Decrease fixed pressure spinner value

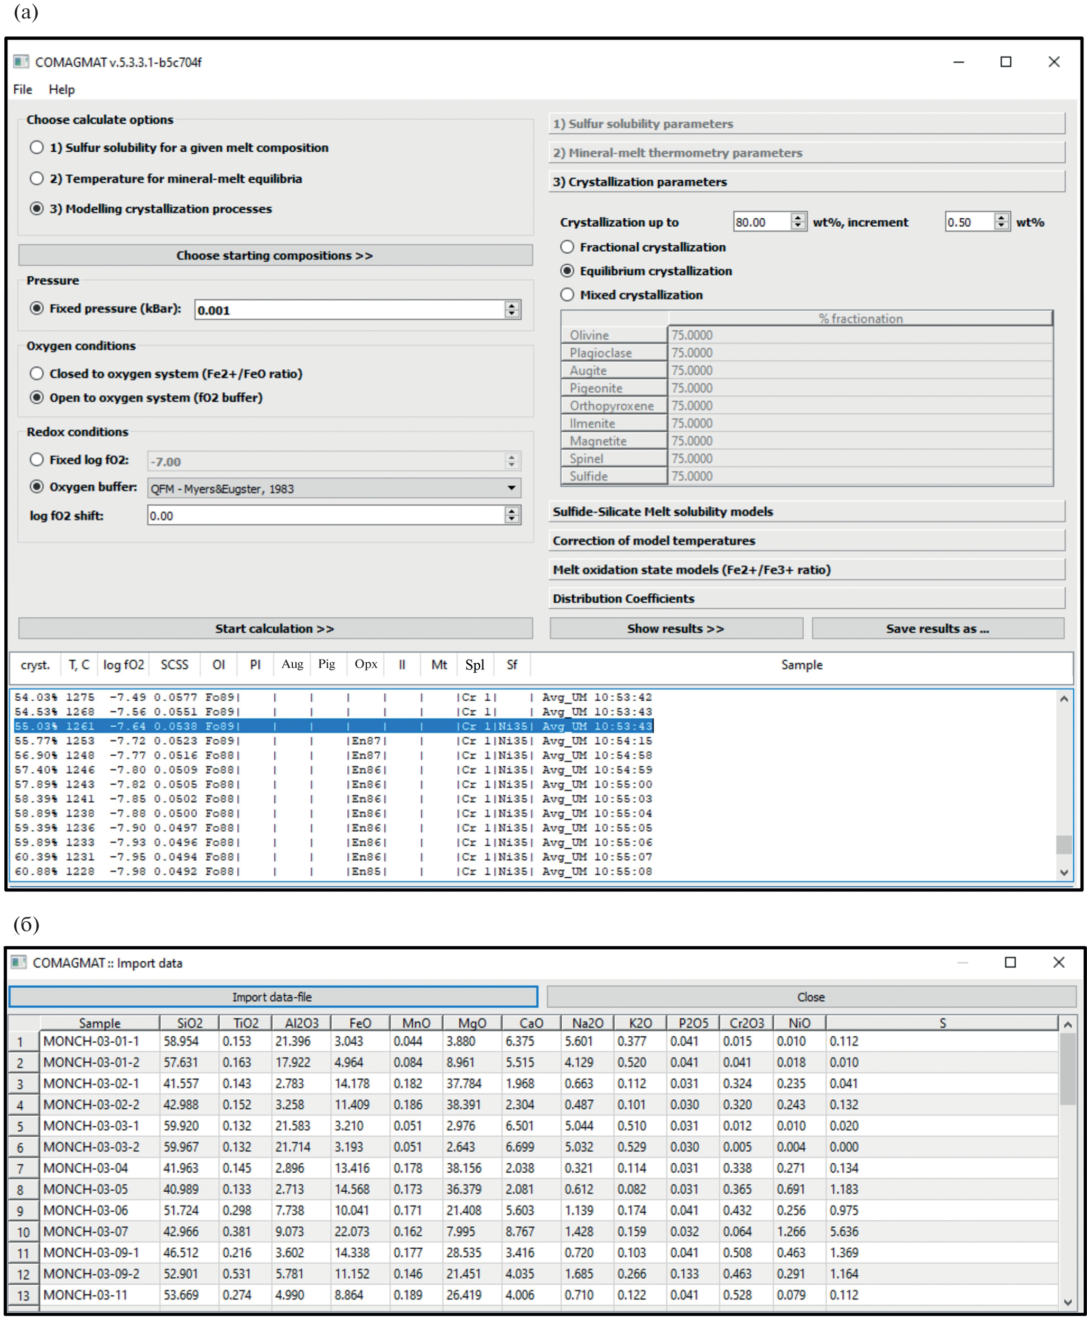512,313
